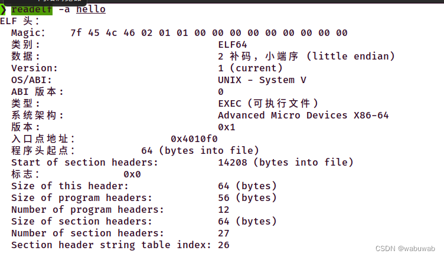The height and width of the screenshot is (257, 444).
Task: Click the dark tab at window top
Action: [45, 2]
